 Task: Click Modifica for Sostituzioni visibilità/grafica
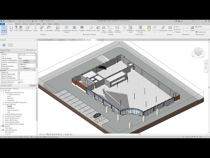point(27,61)
